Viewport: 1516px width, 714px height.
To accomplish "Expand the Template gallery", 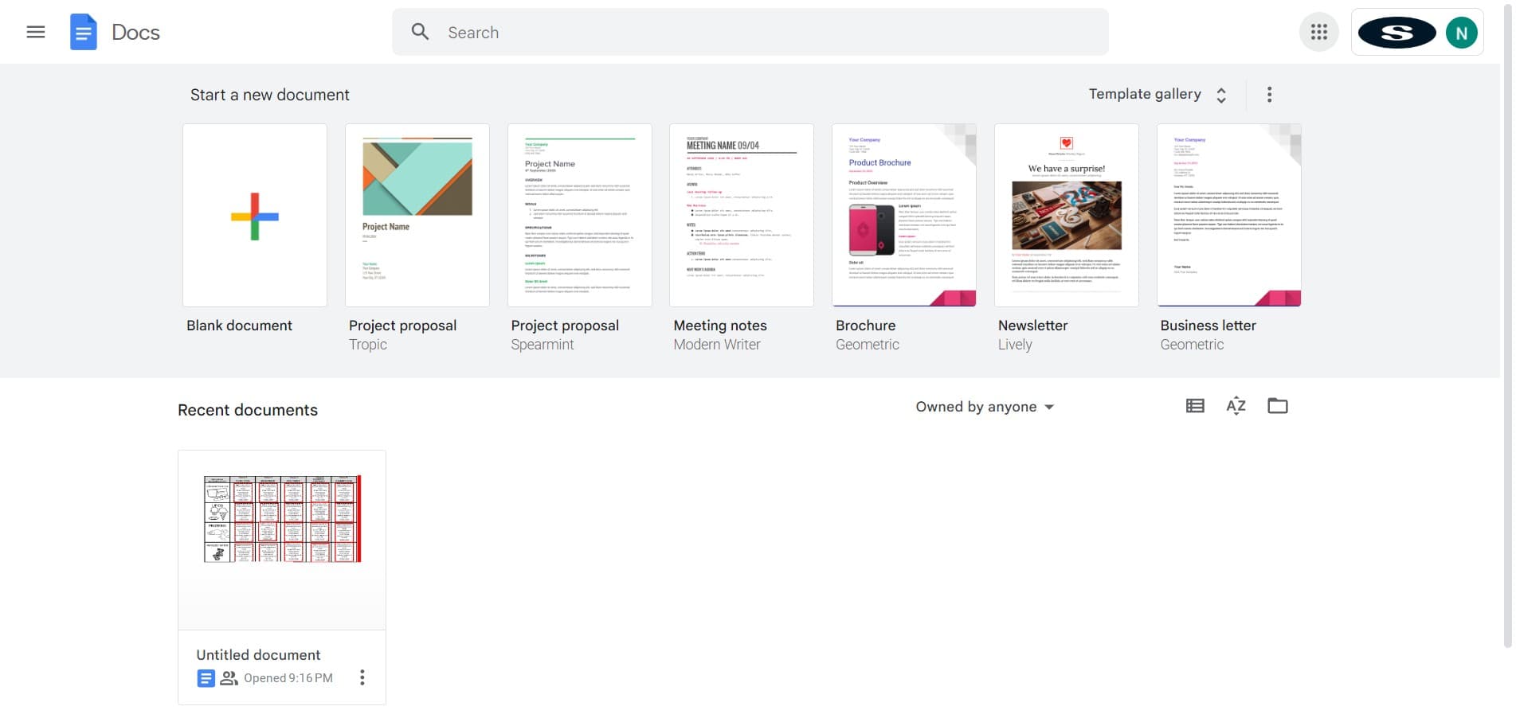I will pos(1157,95).
